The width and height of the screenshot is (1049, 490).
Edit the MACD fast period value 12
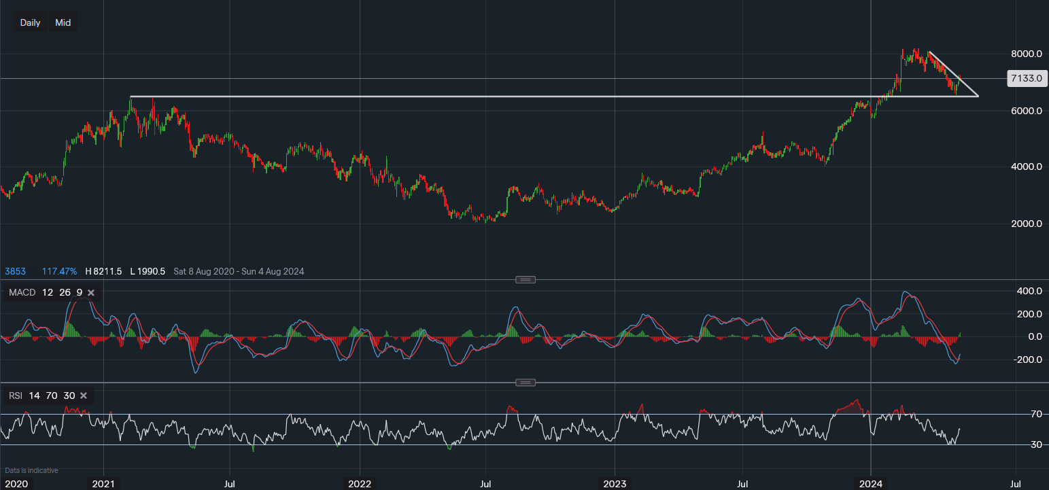click(48, 292)
